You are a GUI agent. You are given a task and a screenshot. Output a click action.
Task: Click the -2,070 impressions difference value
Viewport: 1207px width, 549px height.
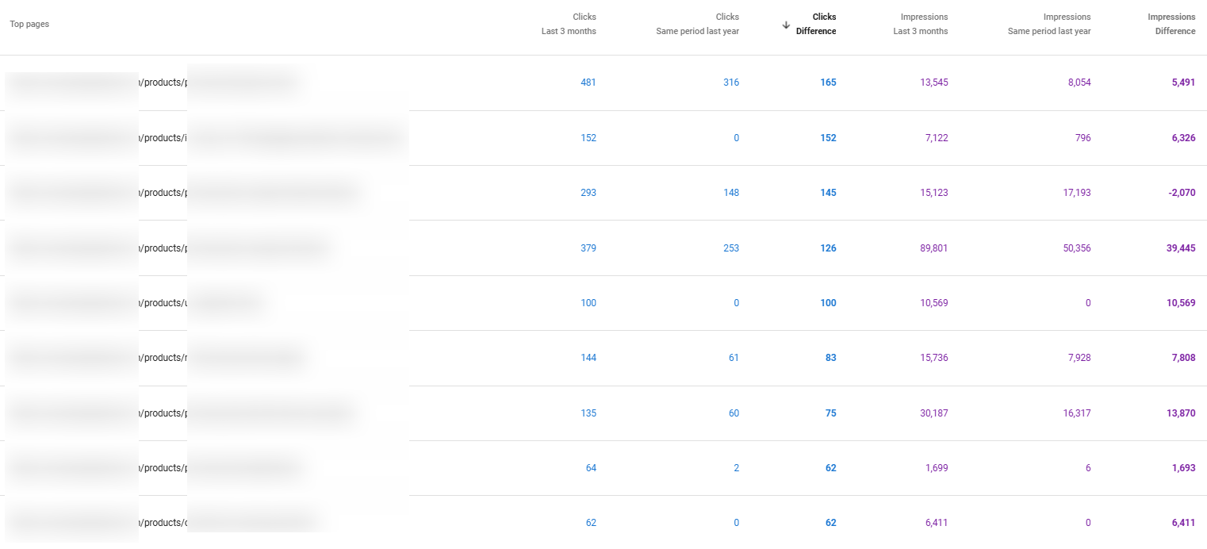1177,193
